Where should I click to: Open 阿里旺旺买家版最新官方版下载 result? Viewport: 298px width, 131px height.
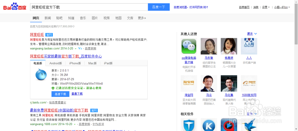pyautogui.click(x=66, y=56)
